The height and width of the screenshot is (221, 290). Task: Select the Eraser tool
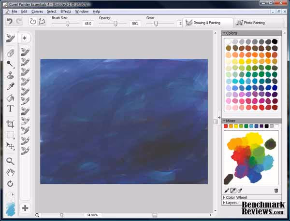(11, 53)
